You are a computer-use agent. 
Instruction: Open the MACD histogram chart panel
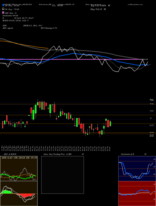19,194
